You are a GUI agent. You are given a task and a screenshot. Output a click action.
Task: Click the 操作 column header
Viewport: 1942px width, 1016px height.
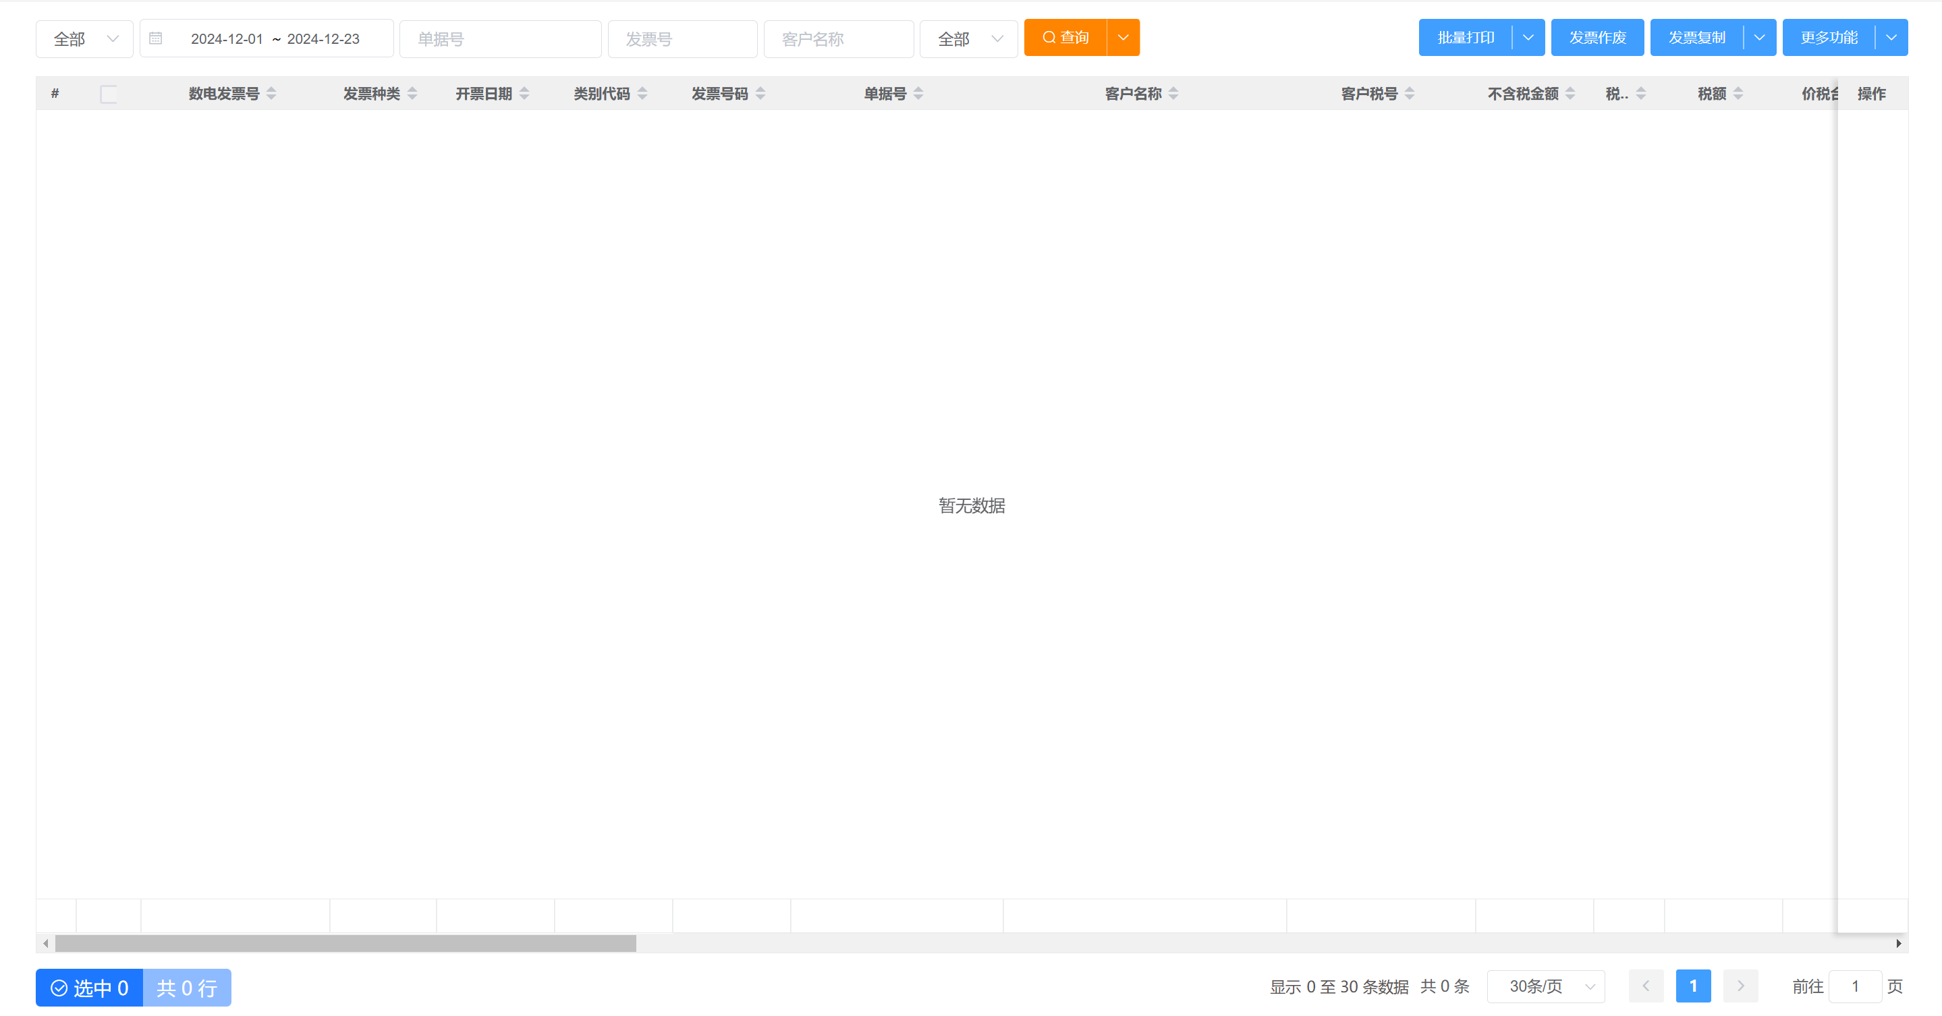click(x=1872, y=94)
